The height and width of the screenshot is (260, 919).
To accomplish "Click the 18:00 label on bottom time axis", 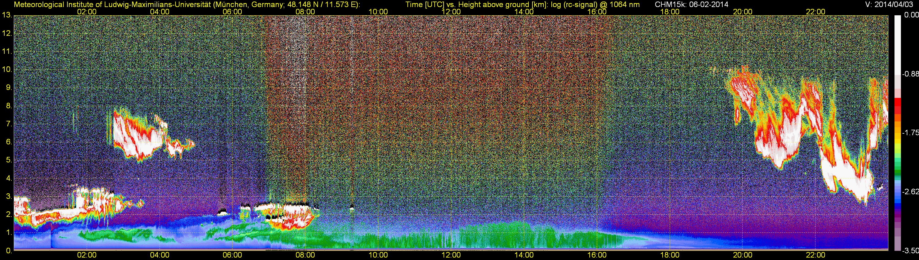I will tap(670, 255).
